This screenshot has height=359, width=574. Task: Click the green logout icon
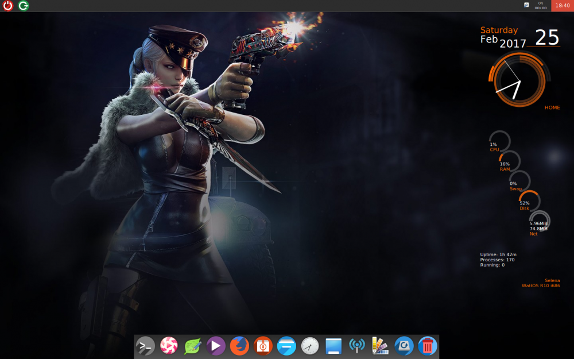24,6
